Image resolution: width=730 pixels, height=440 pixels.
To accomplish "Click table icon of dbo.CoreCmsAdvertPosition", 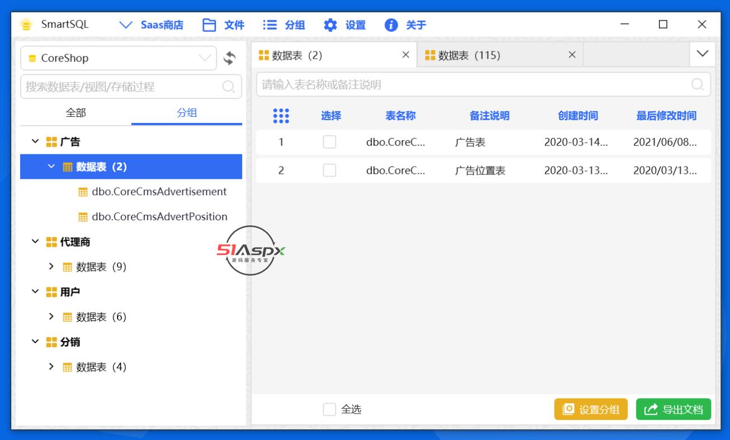I will (x=83, y=217).
